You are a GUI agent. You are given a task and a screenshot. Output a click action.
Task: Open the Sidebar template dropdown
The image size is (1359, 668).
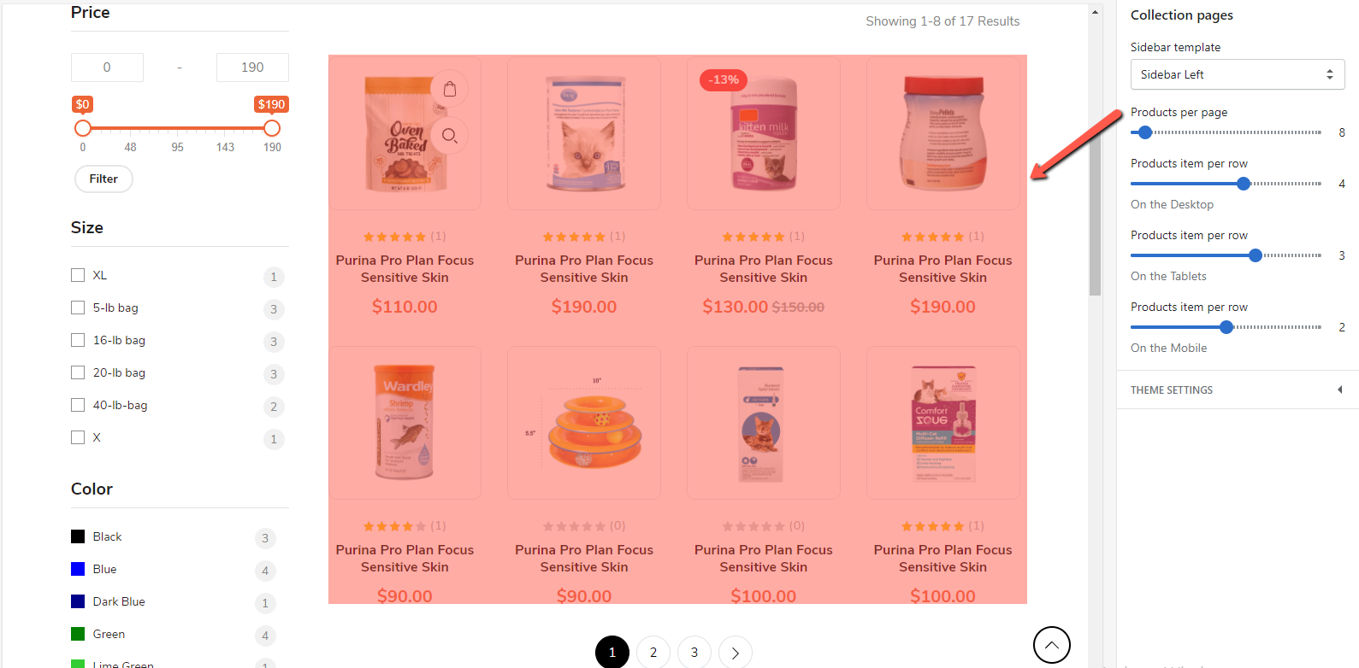point(1237,74)
